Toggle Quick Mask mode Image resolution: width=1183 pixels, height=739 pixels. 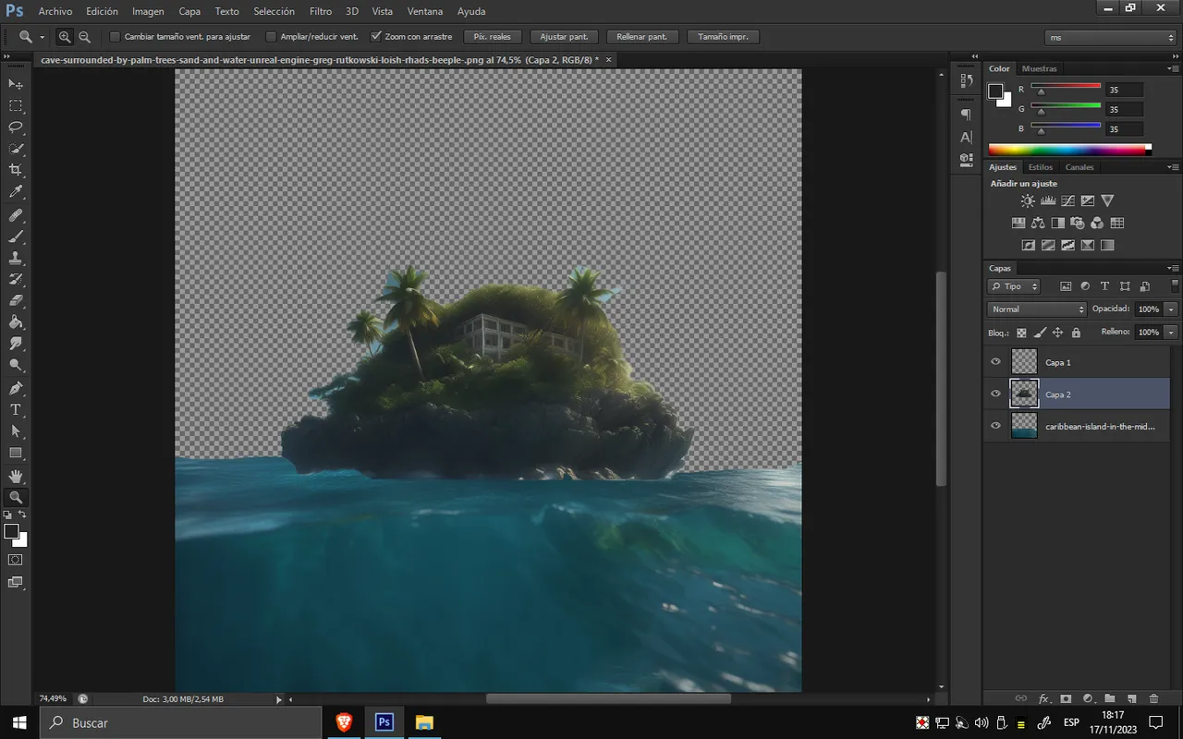coord(16,560)
